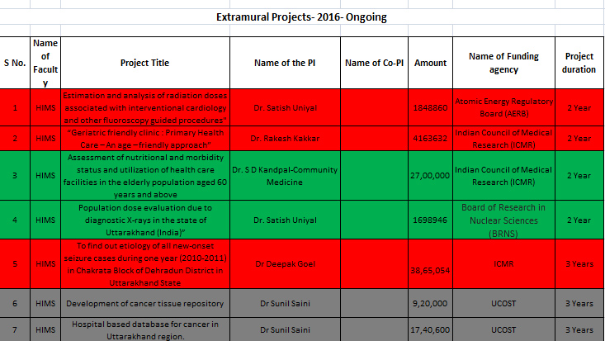Click the 'ICMR' cell in row 5

503,263
